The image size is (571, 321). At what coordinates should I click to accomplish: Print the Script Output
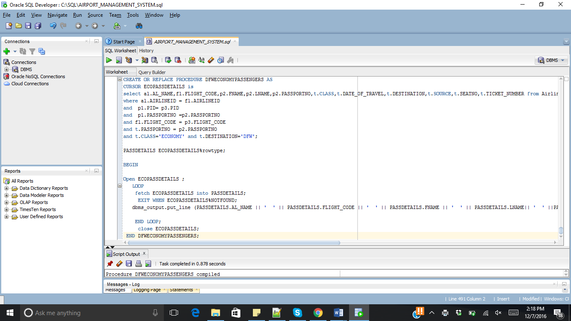click(x=138, y=264)
